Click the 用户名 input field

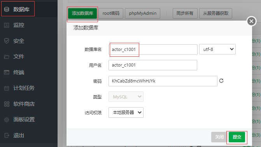(x=153, y=65)
